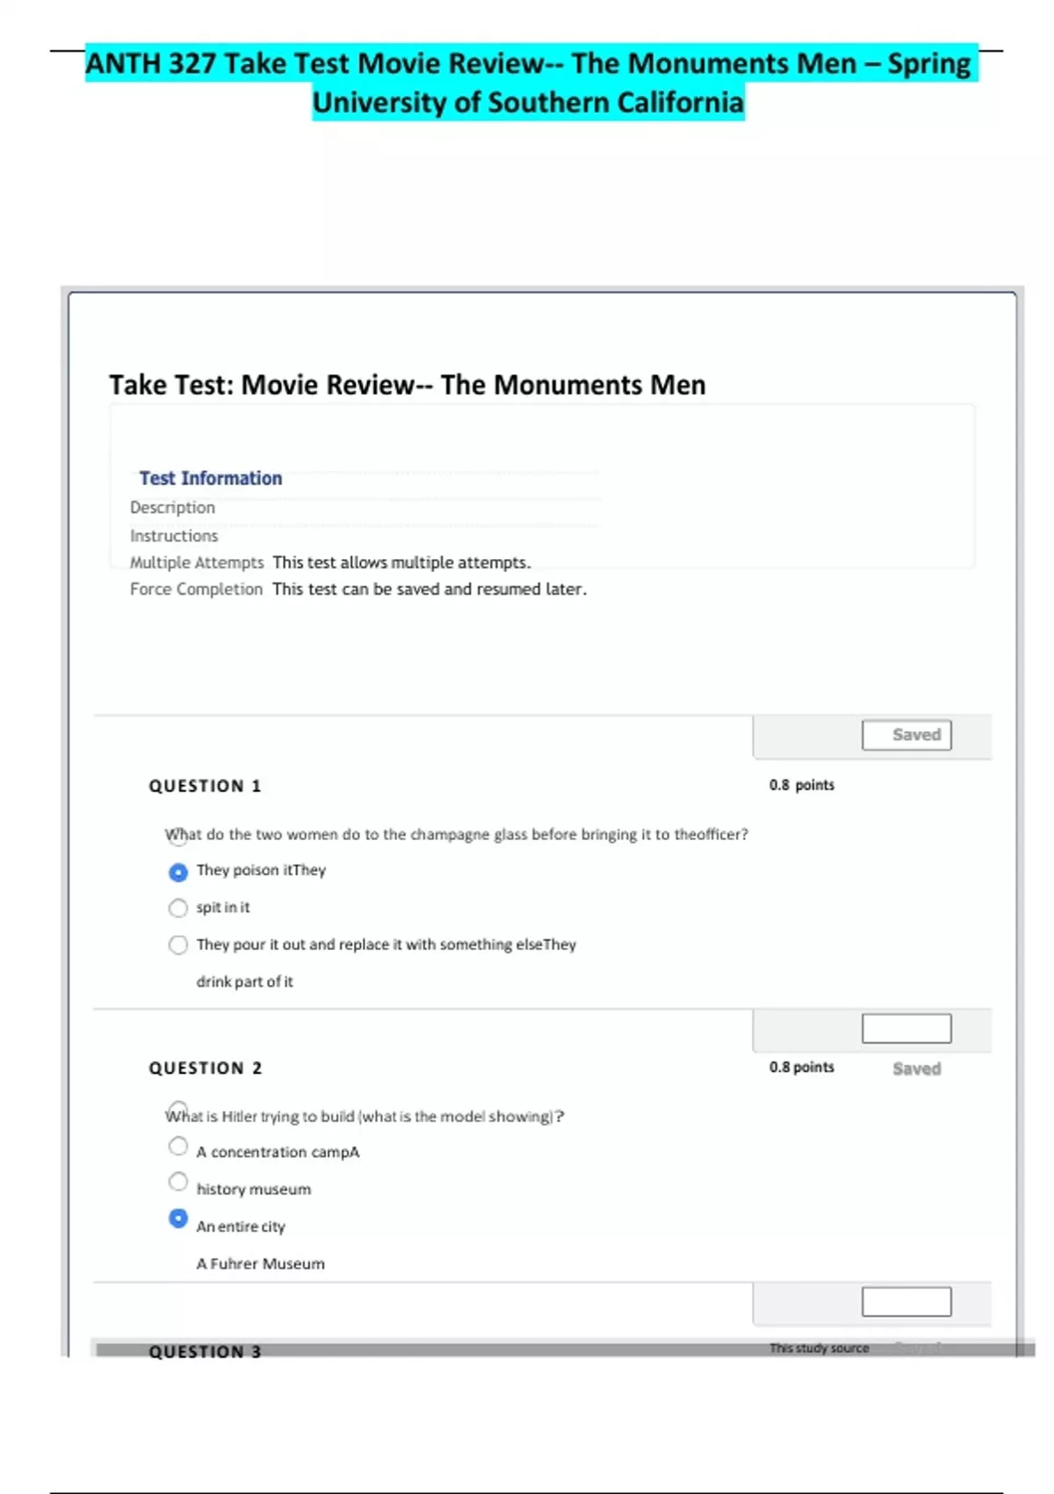Image resolution: width=1054 pixels, height=1494 pixels.
Task: Click the Instructions label
Action: click(x=174, y=535)
